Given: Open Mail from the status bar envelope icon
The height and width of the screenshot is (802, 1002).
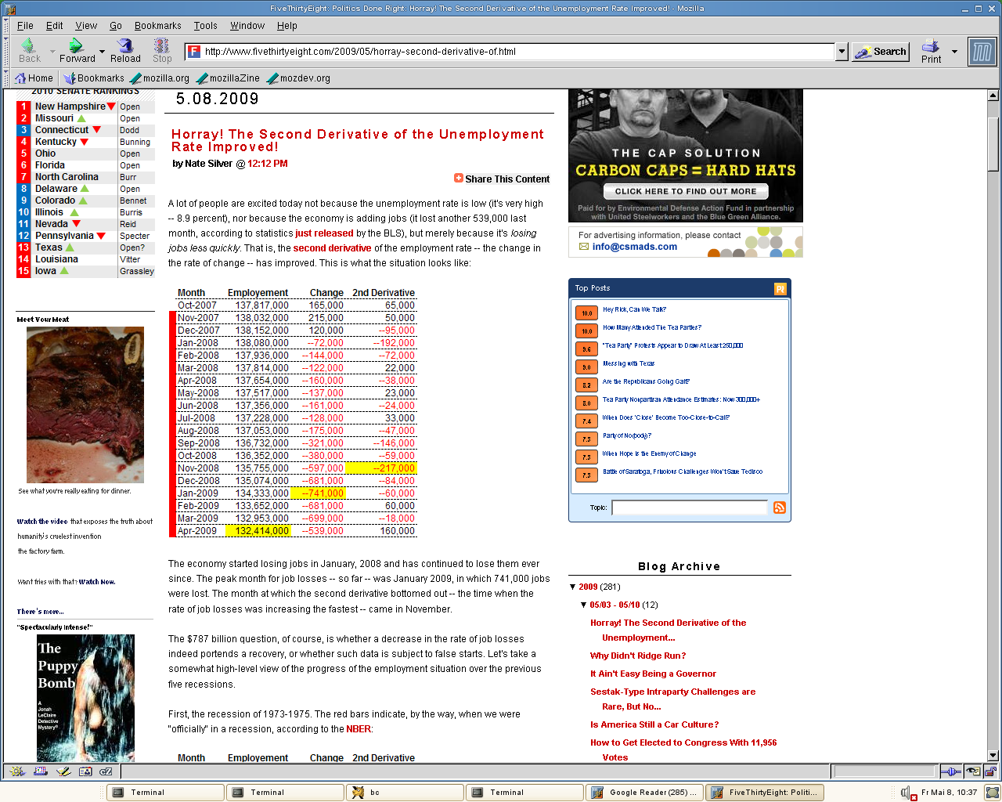Looking at the screenshot, I should coord(41,771).
